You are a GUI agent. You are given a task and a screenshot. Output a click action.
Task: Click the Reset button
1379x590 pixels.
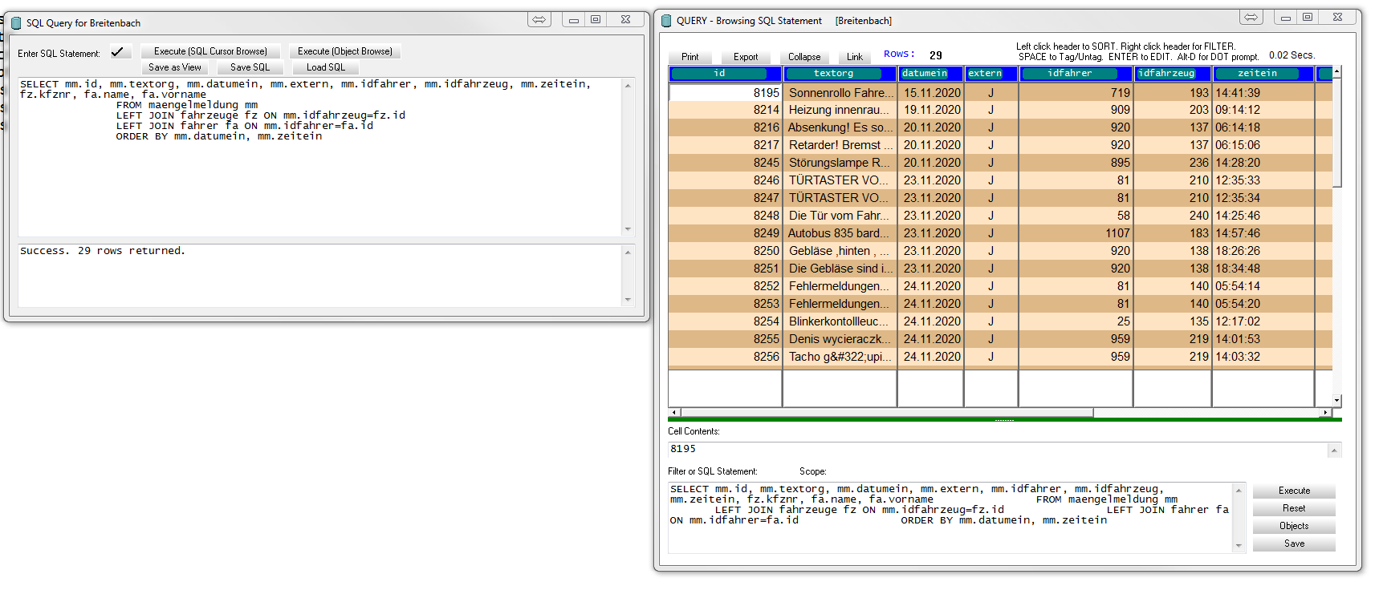(x=1293, y=508)
